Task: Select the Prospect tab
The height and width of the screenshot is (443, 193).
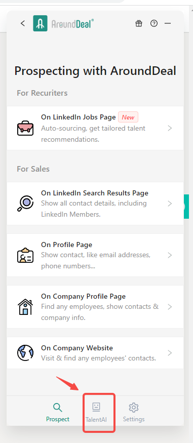Action: point(58,413)
